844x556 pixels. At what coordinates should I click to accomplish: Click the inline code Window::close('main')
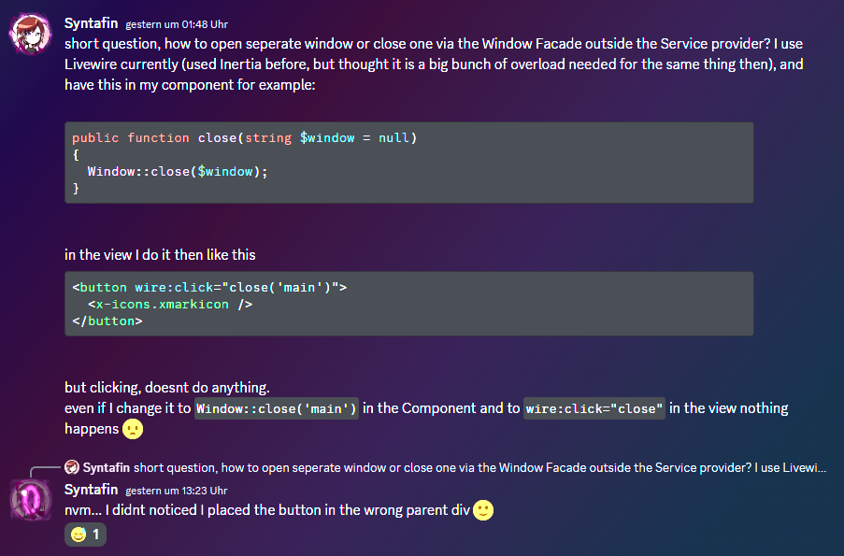tap(277, 408)
